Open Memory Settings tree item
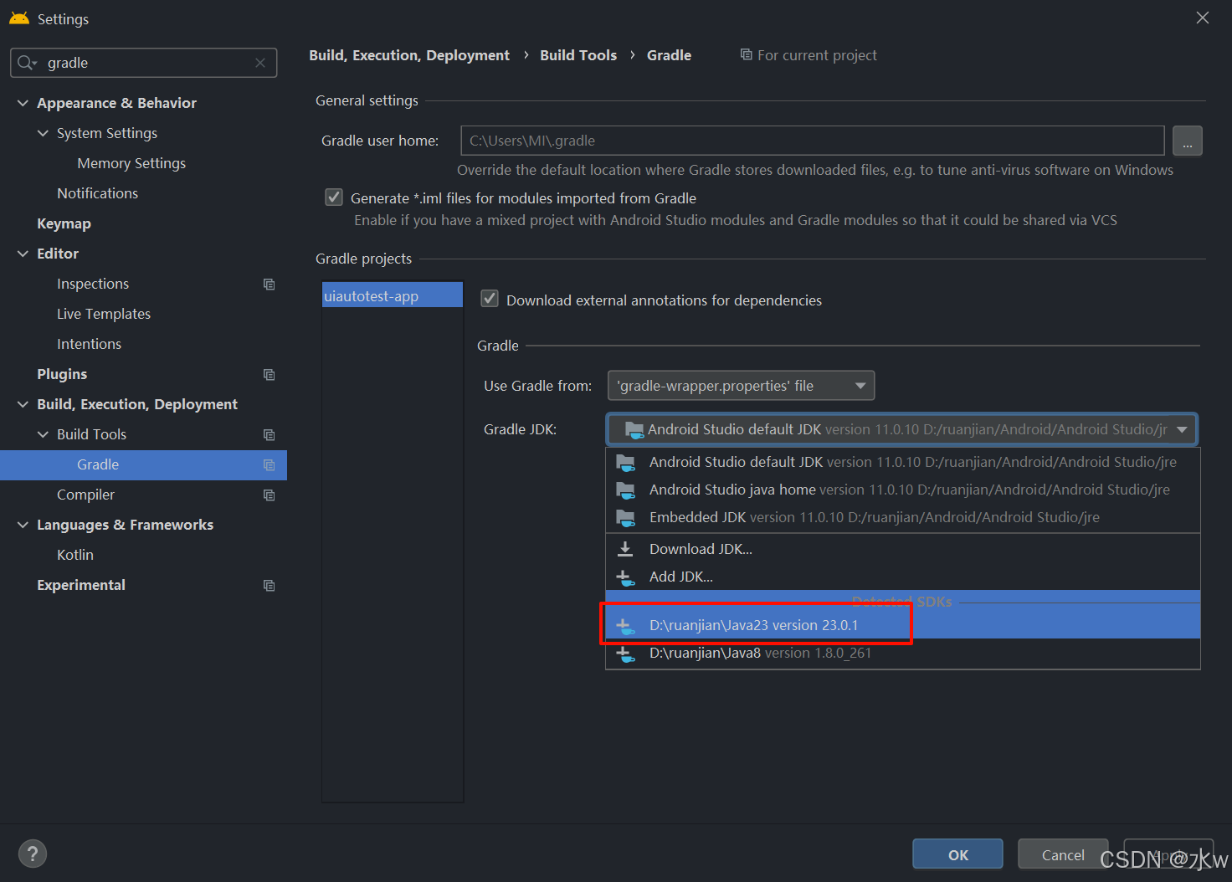Viewport: 1232px width, 882px height. [131, 163]
